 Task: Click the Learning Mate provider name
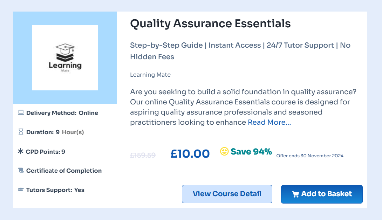tap(150, 75)
